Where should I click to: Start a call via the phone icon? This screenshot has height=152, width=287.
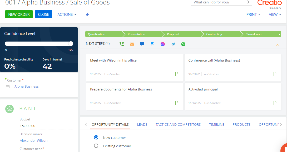pyautogui.click(x=122, y=44)
